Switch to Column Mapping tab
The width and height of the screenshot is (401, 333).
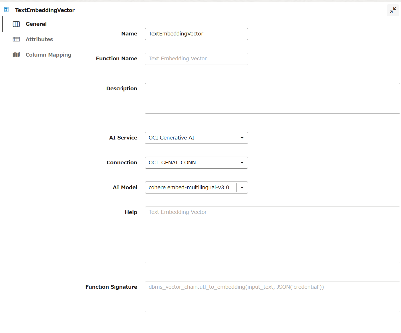pyautogui.click(x=48, y=55)
